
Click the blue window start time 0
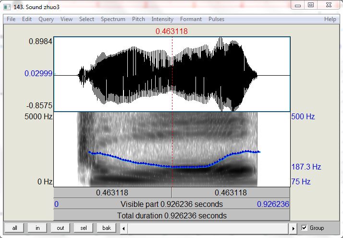pos(56,204)
